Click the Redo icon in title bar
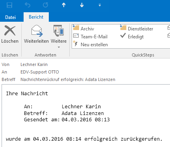The width and height of the screenshot is (170, 147). tap(46, 5)
